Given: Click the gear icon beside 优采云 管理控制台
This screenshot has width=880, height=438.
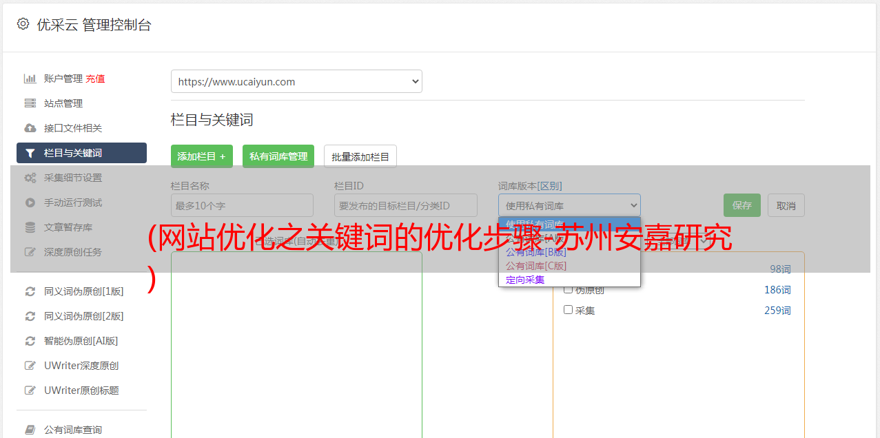Looking at the screenshot, I should pos(23,24).
